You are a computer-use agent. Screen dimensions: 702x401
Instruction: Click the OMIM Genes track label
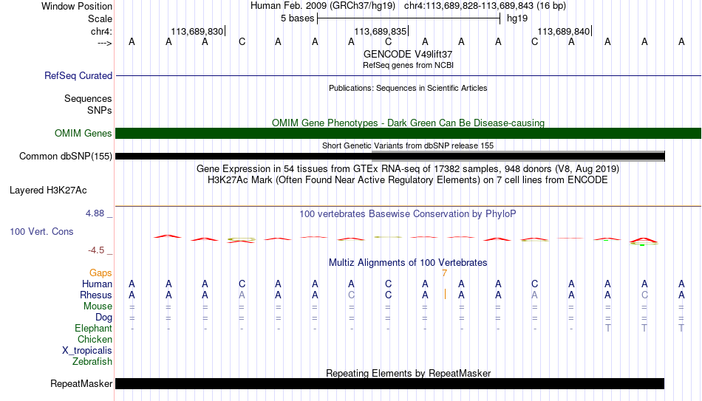83,134
